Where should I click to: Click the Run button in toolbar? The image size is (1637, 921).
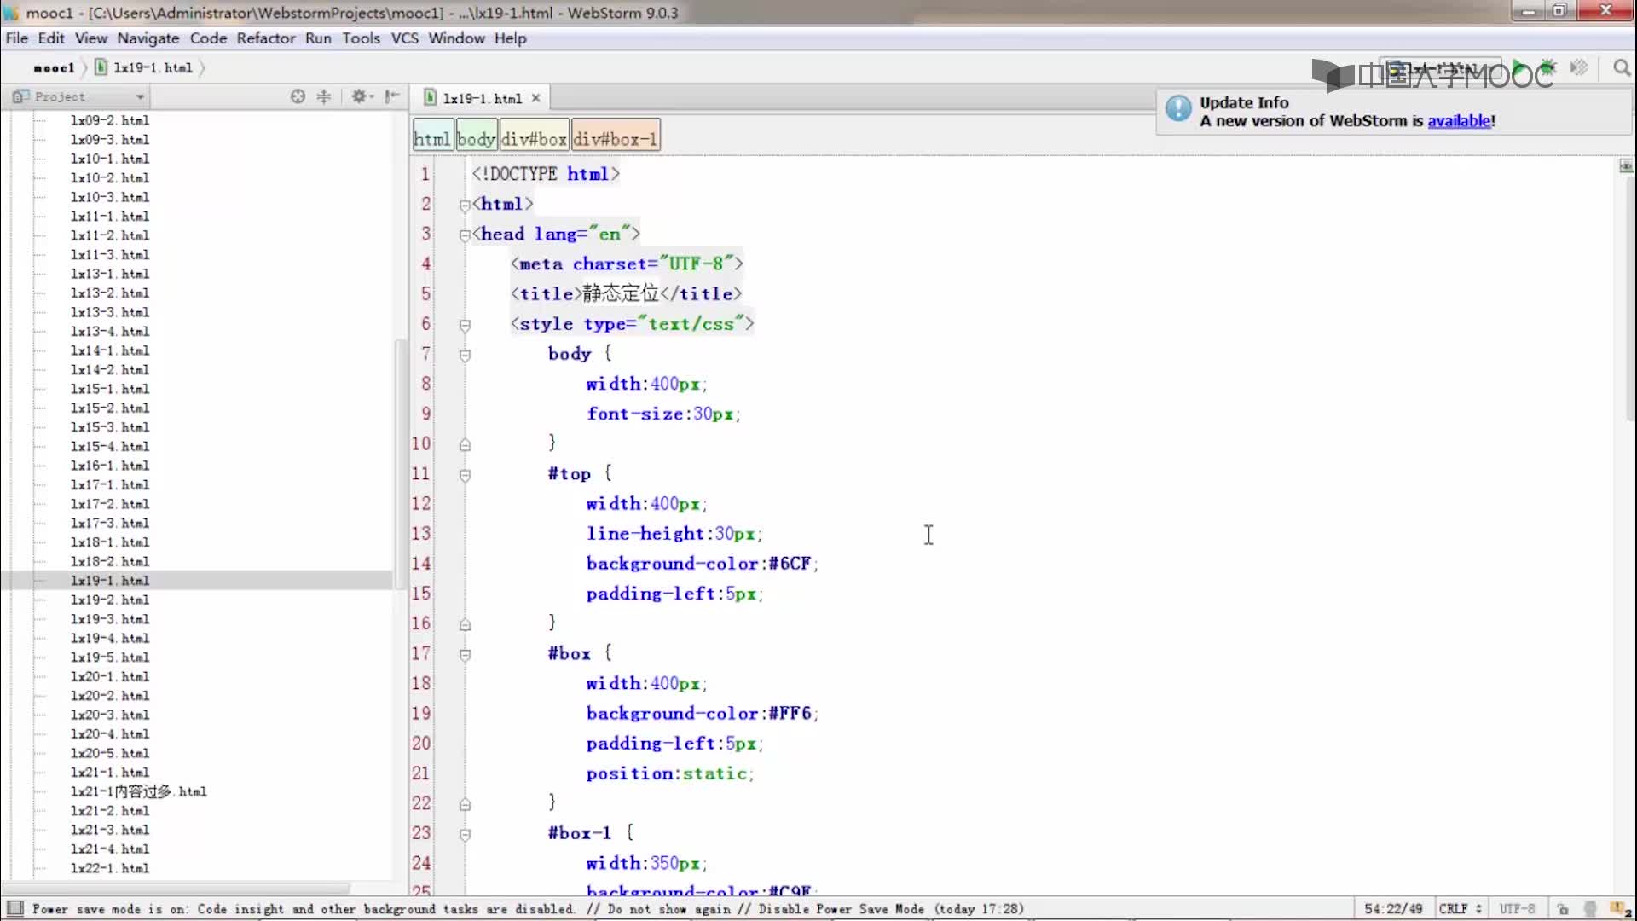1518,67
